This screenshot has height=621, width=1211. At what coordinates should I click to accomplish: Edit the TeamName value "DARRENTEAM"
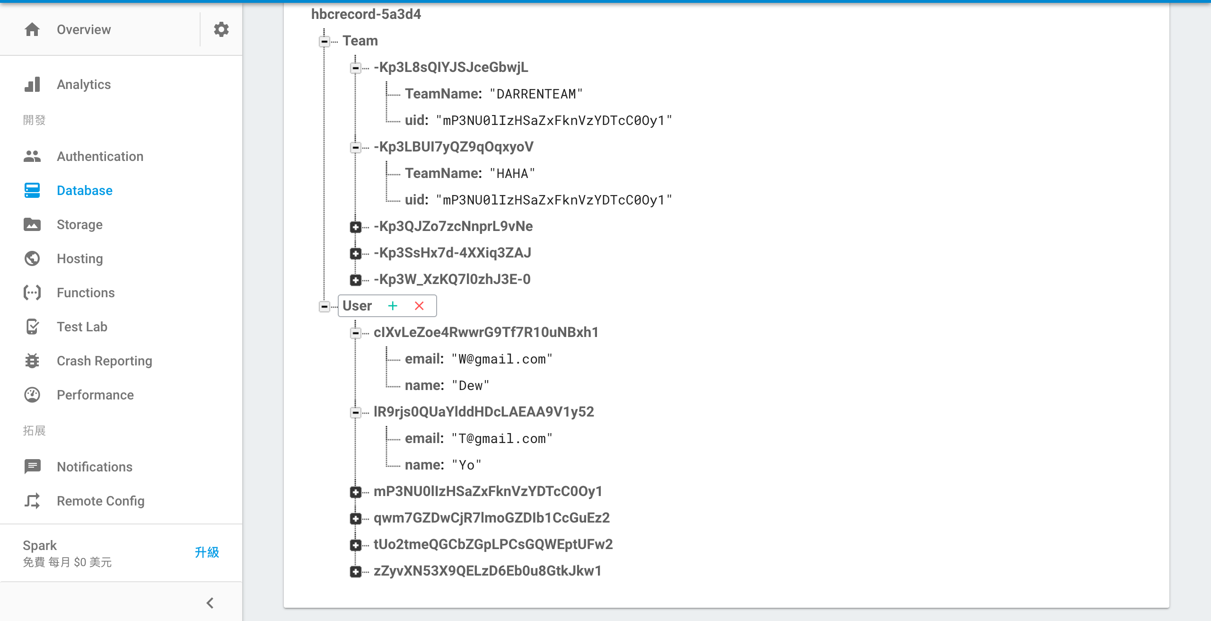click(536, 94)
